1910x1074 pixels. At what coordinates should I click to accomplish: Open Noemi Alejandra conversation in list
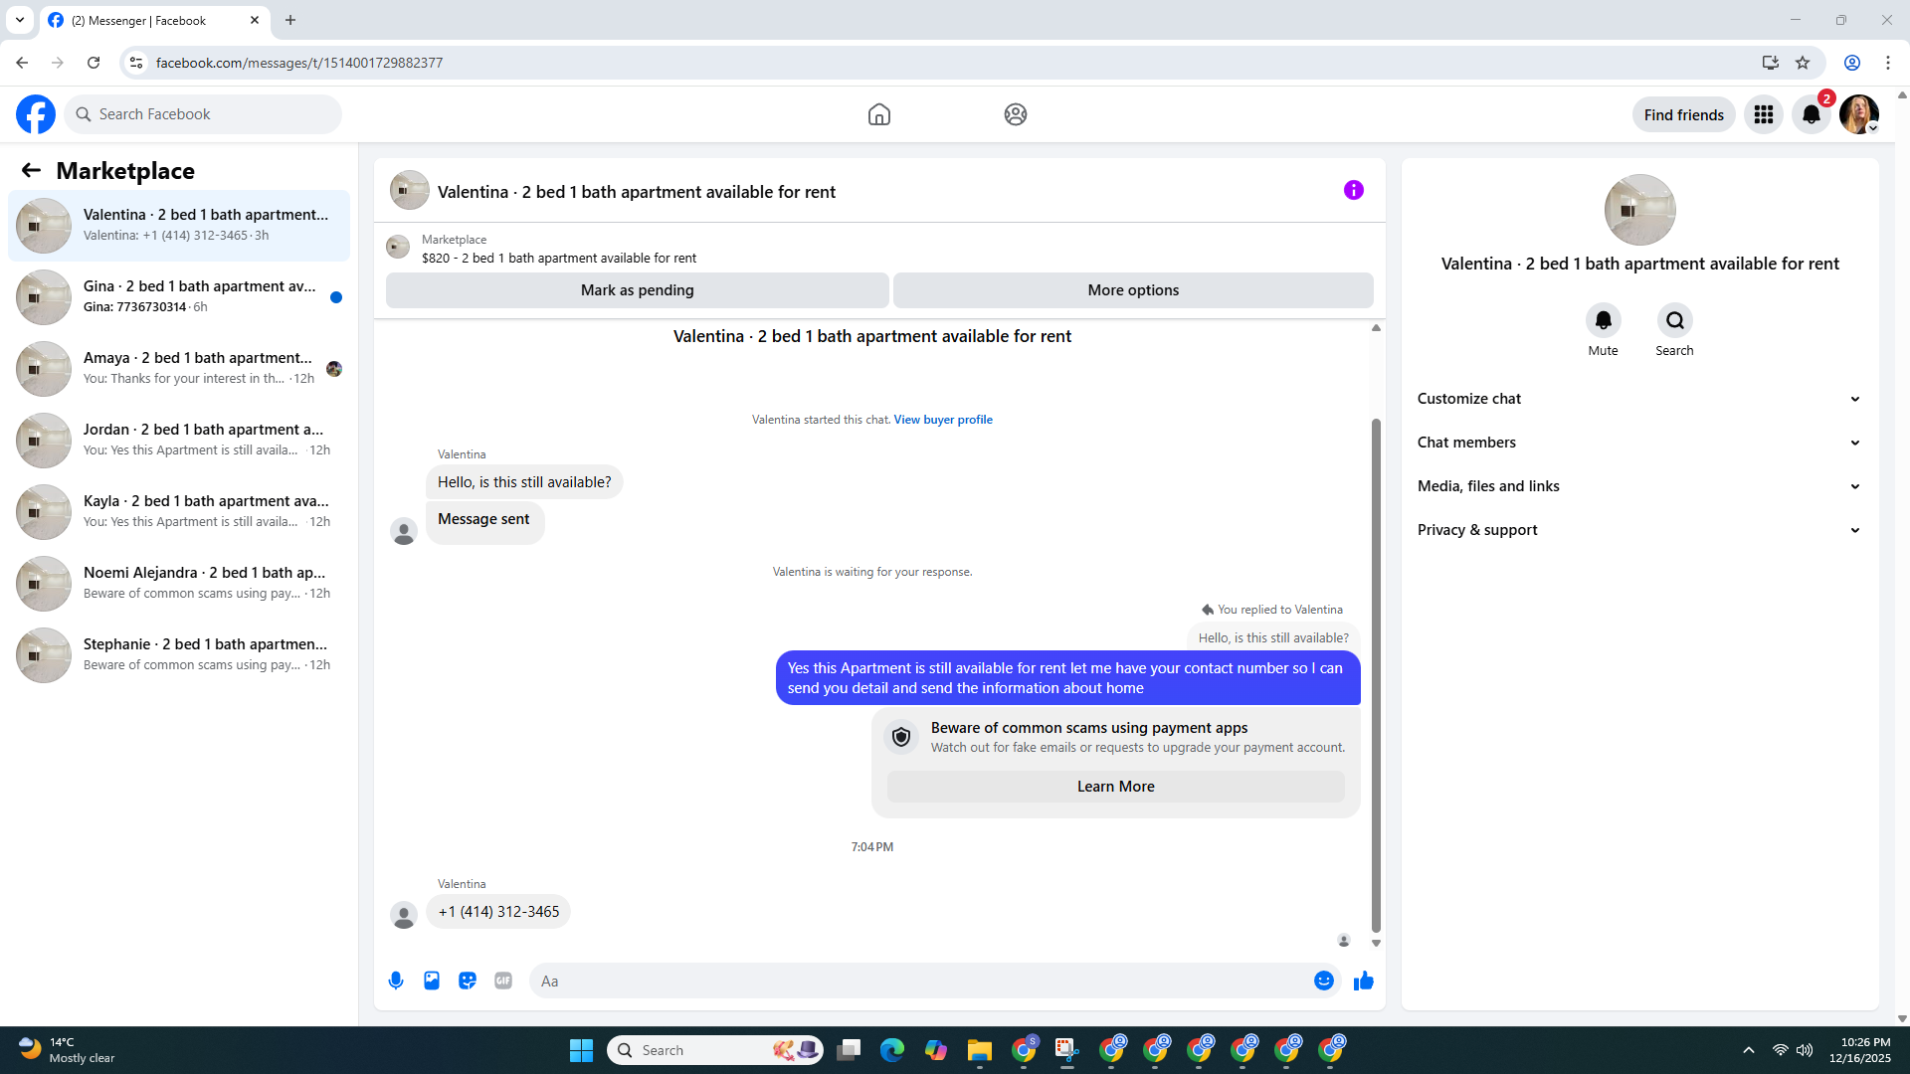[x=179, y=584]
